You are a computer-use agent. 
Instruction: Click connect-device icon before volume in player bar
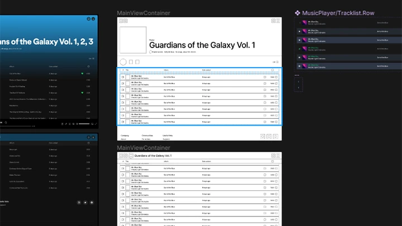coord(73,124)
